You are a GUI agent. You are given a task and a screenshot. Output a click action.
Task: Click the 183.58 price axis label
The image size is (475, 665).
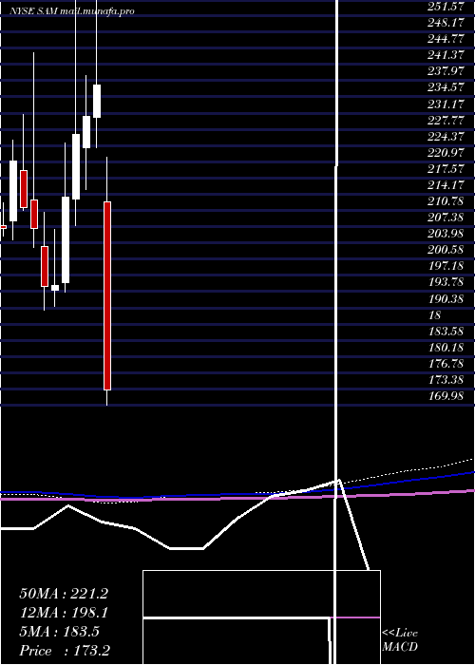pos(446,332)
